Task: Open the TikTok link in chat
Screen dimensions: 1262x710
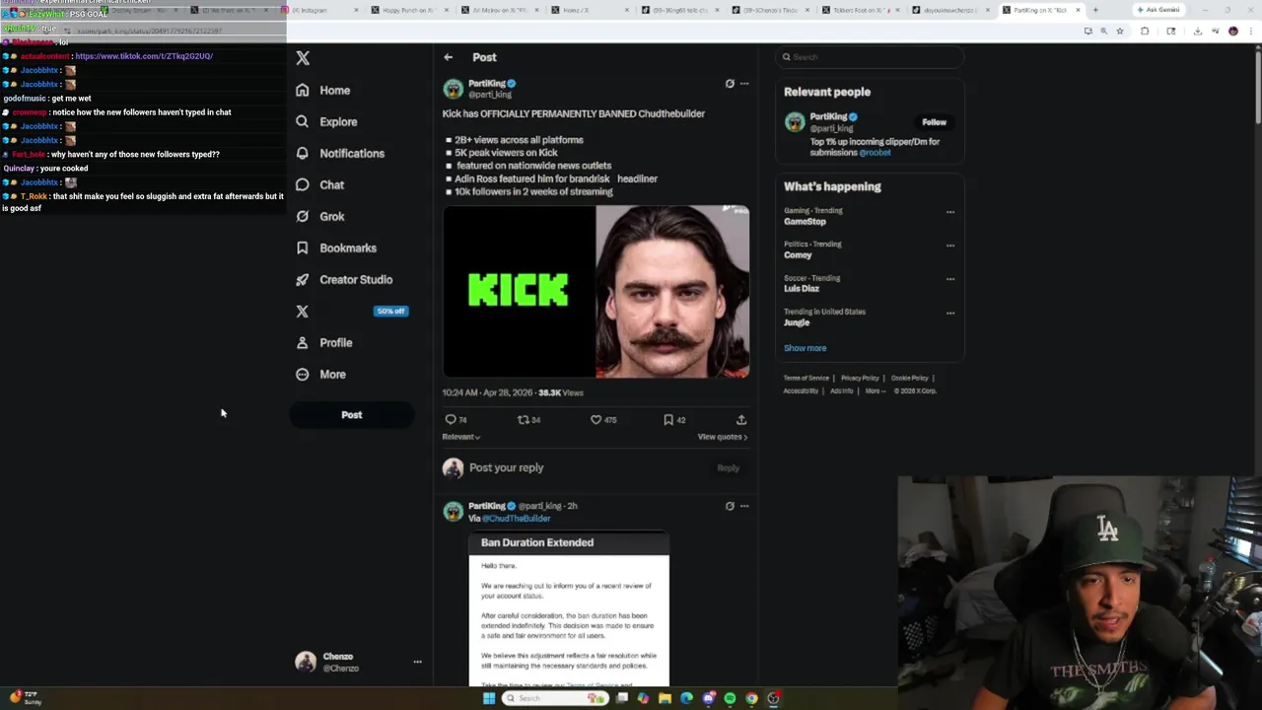Action: point(144,56)
